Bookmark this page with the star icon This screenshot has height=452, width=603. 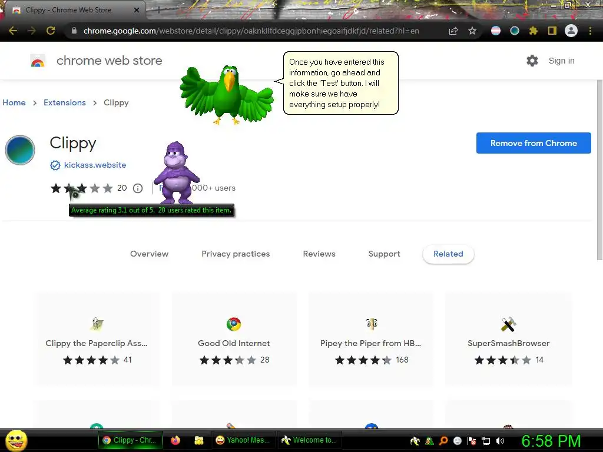pyautogui.click(x=472, y=31)
